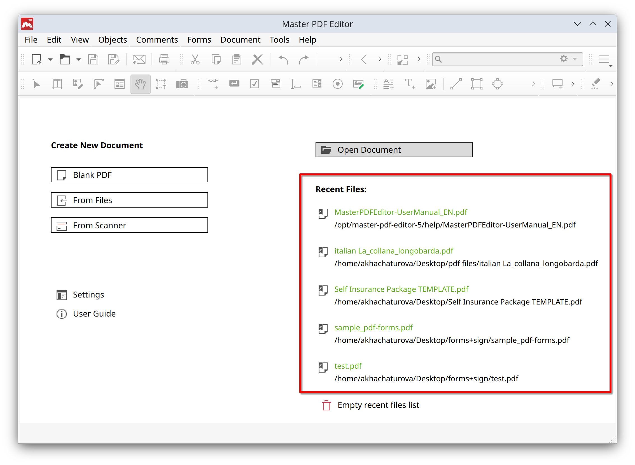Insert a Signature field
The height and width of the screenshot is (465, 635).
click(359, 84)
